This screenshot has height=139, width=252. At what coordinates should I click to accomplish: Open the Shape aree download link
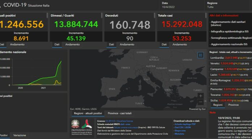pyautogui.click(x=180, y=131)
